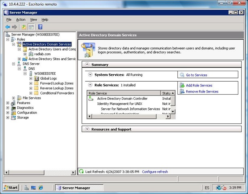Expand the Resources and Support section
Screen dimensions: 248x194
click(87, 129)
